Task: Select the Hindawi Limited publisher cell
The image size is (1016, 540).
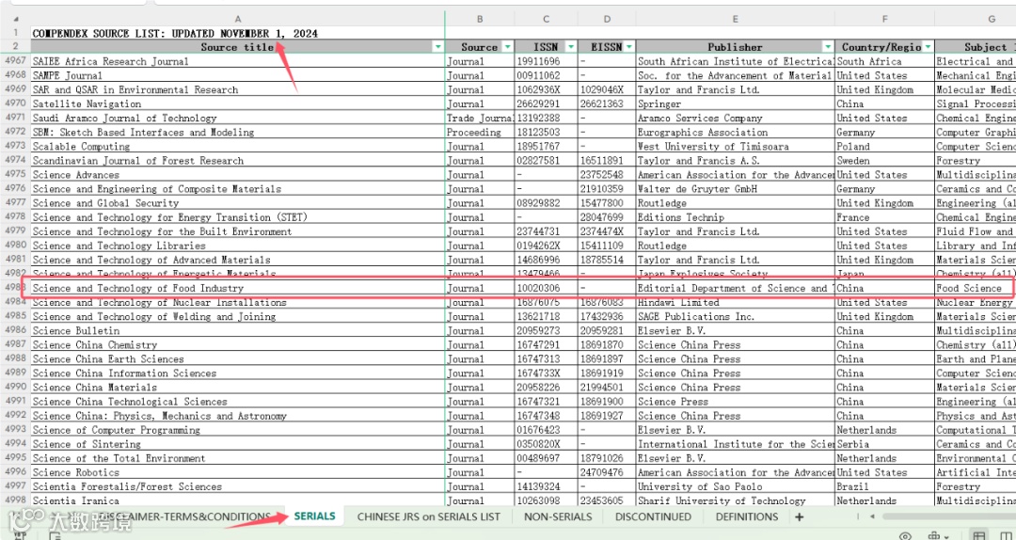Action: point(736,303)
